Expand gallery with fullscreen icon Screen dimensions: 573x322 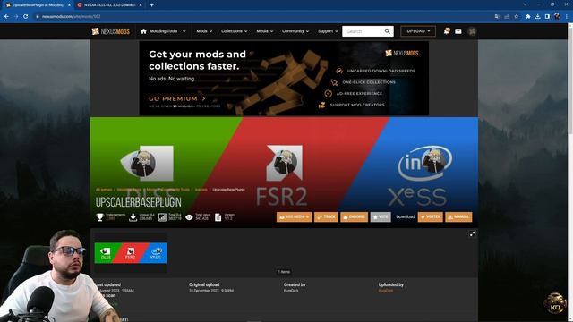(x=472, y=233)
